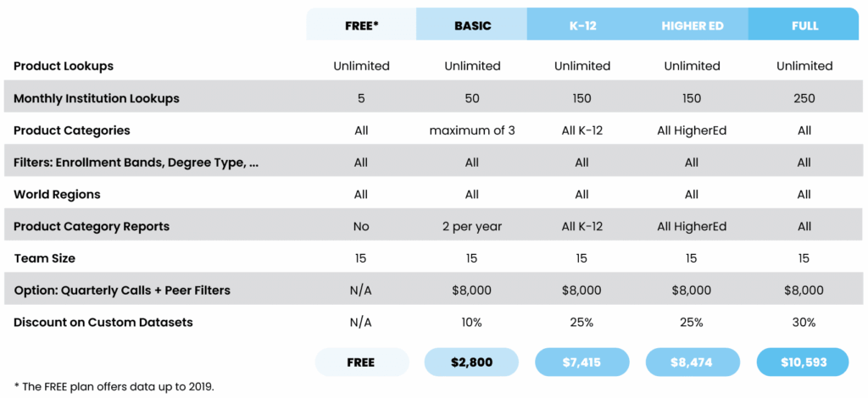Select the HIGHER ED plan column header
This screenshot has width=868, height=398.
[x=693, y=25]
